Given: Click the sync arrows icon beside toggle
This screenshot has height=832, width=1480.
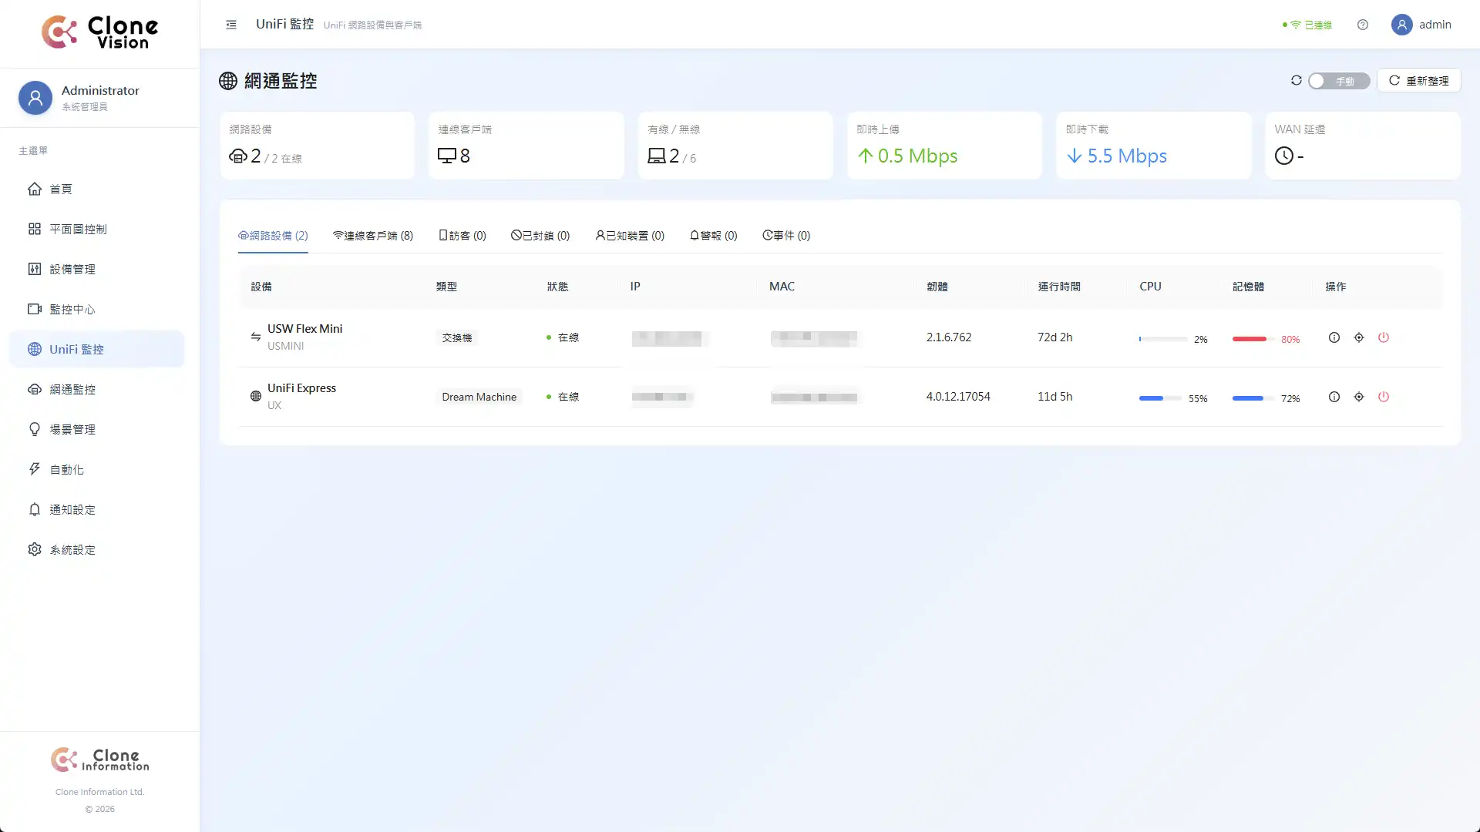Looking at the screenshot, I should click(1296, 80).
